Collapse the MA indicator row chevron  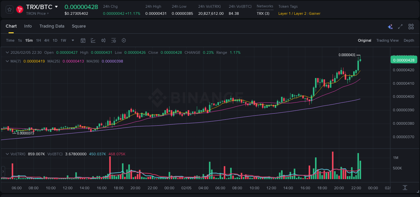coord(7,61)
